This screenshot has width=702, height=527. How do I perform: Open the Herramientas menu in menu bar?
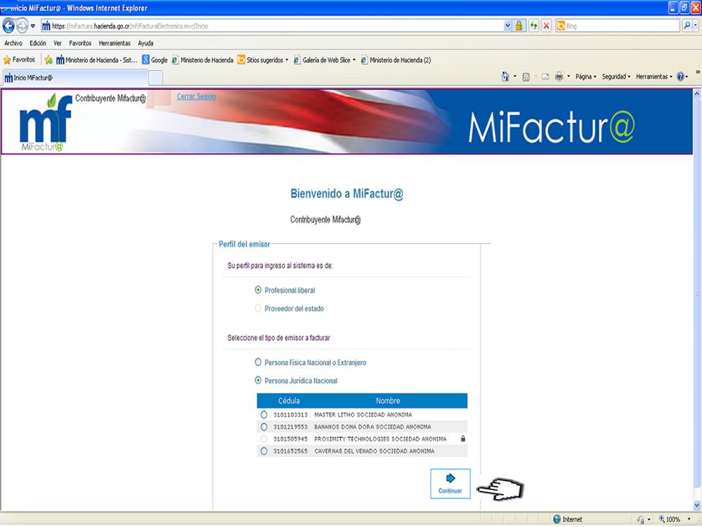[115, 43]
